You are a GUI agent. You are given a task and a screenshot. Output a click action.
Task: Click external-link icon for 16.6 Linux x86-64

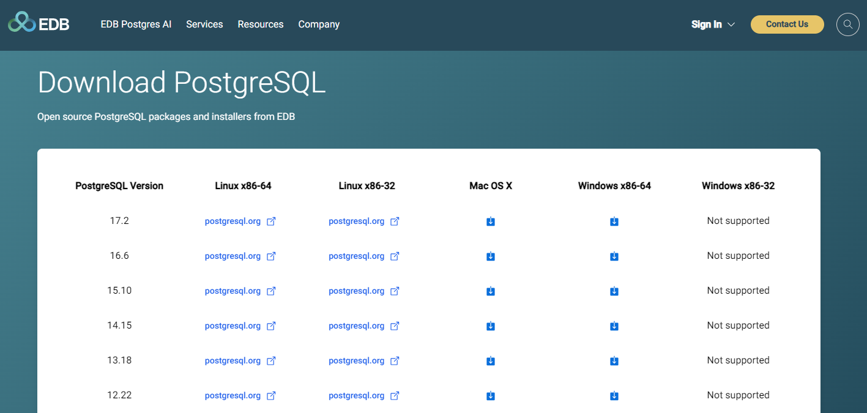coord(271,256)
